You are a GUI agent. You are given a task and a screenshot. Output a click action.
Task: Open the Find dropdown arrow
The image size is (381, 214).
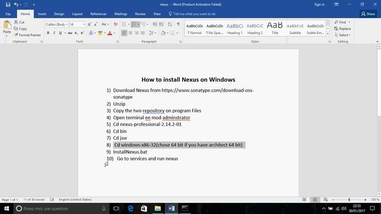[x=349, y=22]
